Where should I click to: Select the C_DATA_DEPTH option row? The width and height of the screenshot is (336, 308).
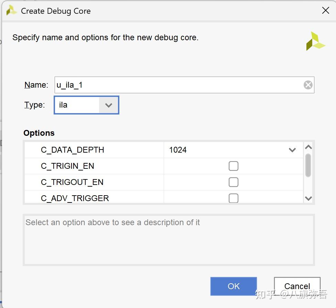(73, 150)
